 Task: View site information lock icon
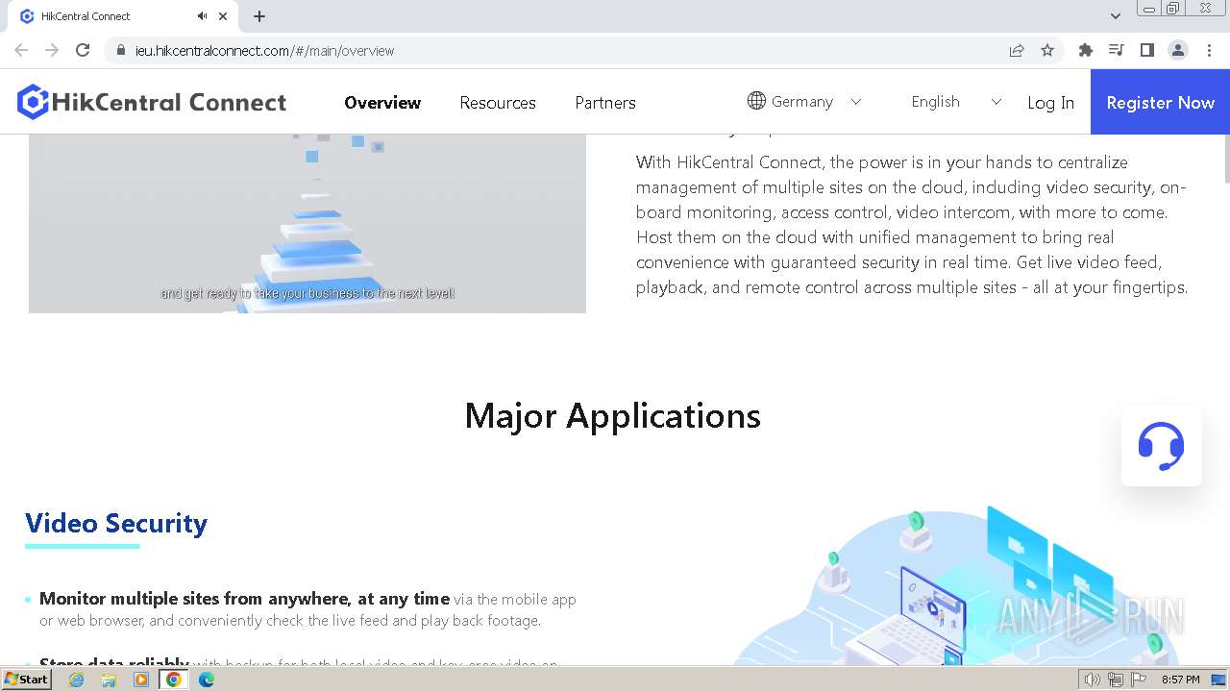point(121,50)
